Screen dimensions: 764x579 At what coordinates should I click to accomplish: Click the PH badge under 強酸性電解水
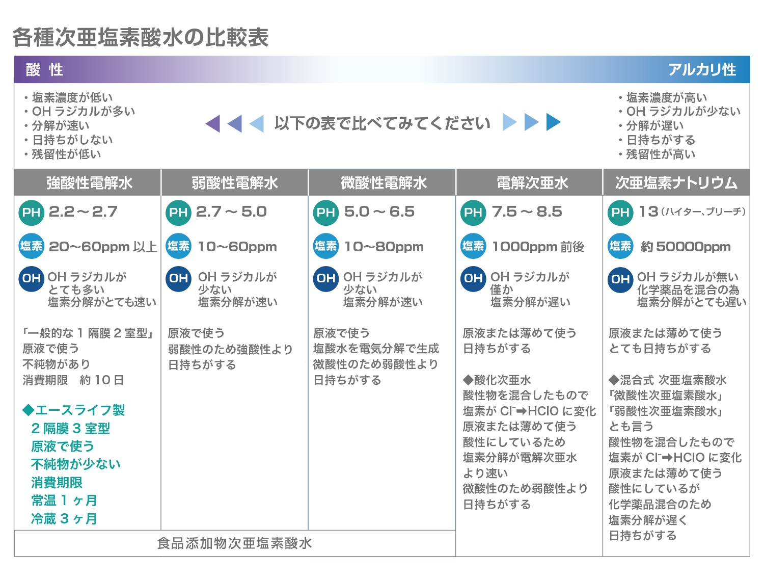(31, 213)
